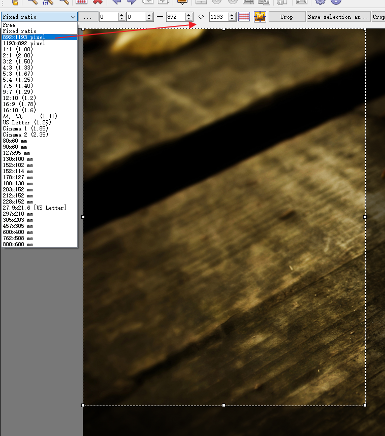Increase the X position with the up arrow
This screenshot has width=385, height=436.
click(121, 15)
